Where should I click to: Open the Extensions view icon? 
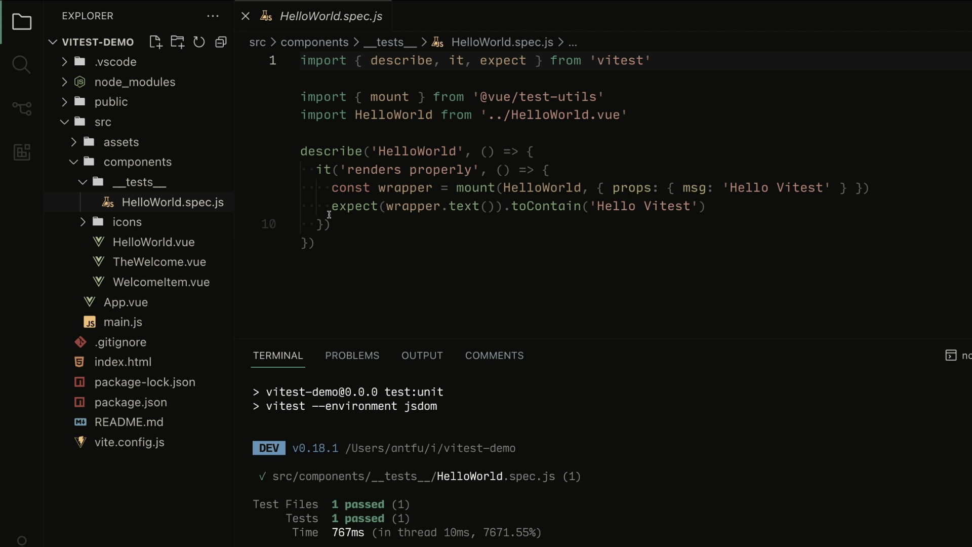21,152
